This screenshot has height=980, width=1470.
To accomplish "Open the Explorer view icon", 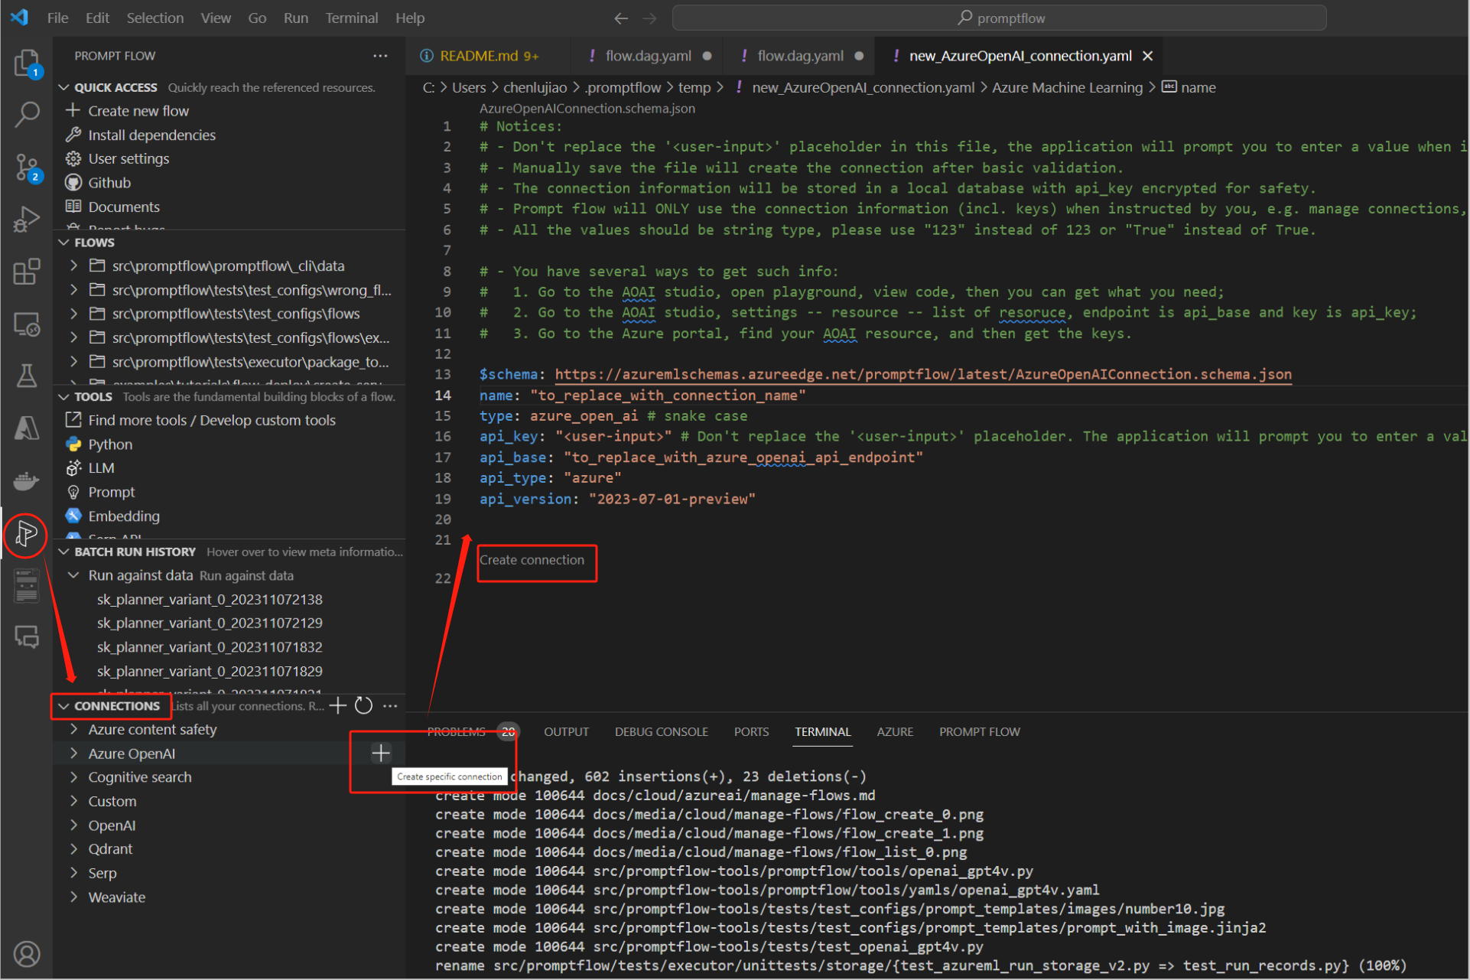I will pos(26,63).
